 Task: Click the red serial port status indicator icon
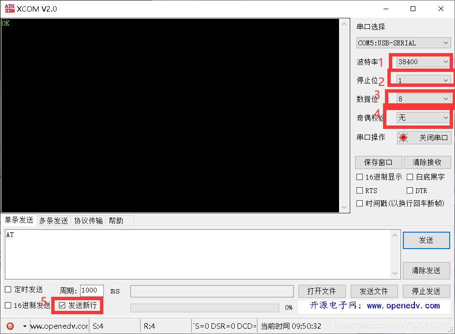(403, 138)
